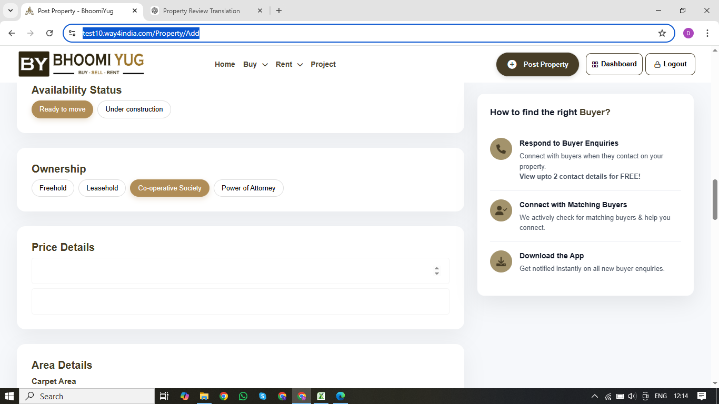Click the download icon beside Download the App

point(501,261)
